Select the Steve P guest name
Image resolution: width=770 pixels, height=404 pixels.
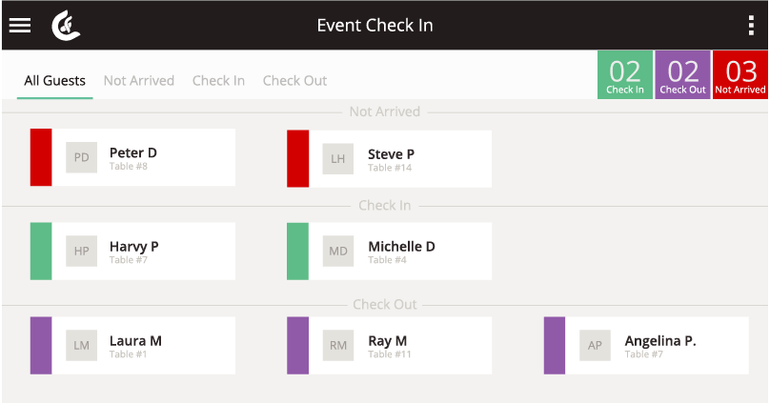(391, 154)
